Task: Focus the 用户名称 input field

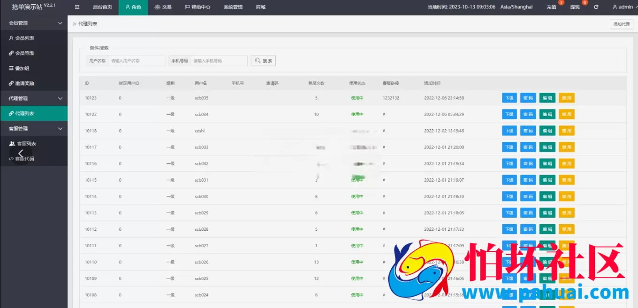Action: [137, 61]
